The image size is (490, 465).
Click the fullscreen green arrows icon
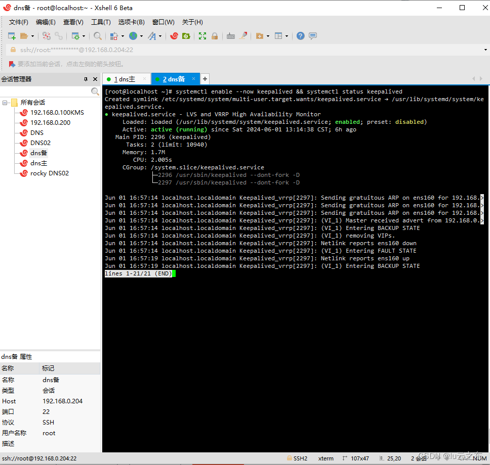point(202,36)
